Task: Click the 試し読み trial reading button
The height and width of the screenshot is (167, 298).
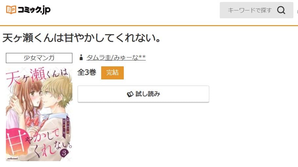Action: coord(143,94)
